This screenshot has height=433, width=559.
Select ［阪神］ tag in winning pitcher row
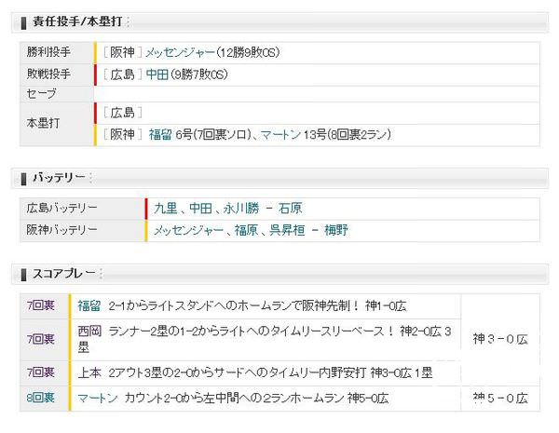coord(123,53)
